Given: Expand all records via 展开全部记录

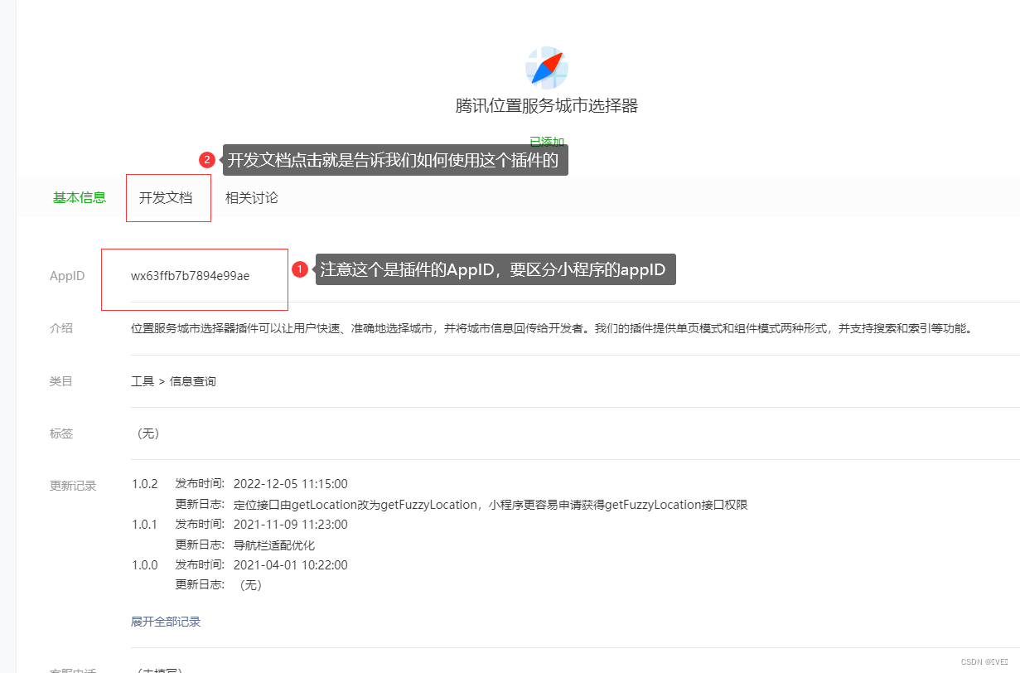Looking at the screenshot, I should (x=166, y=622).
